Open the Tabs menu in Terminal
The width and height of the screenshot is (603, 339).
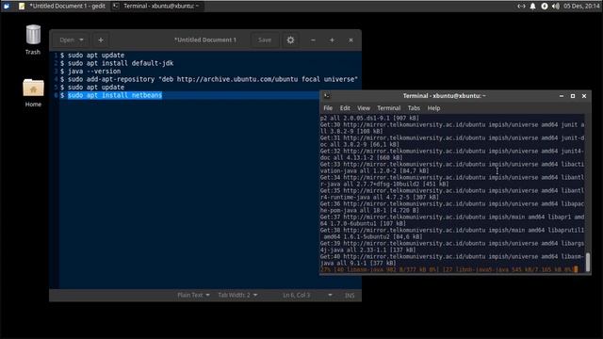pyautogui.click(x=414, y=108)
